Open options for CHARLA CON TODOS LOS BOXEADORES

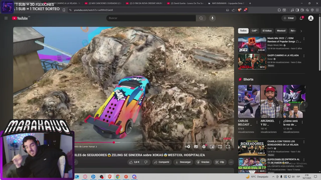[x=304, y=142]
